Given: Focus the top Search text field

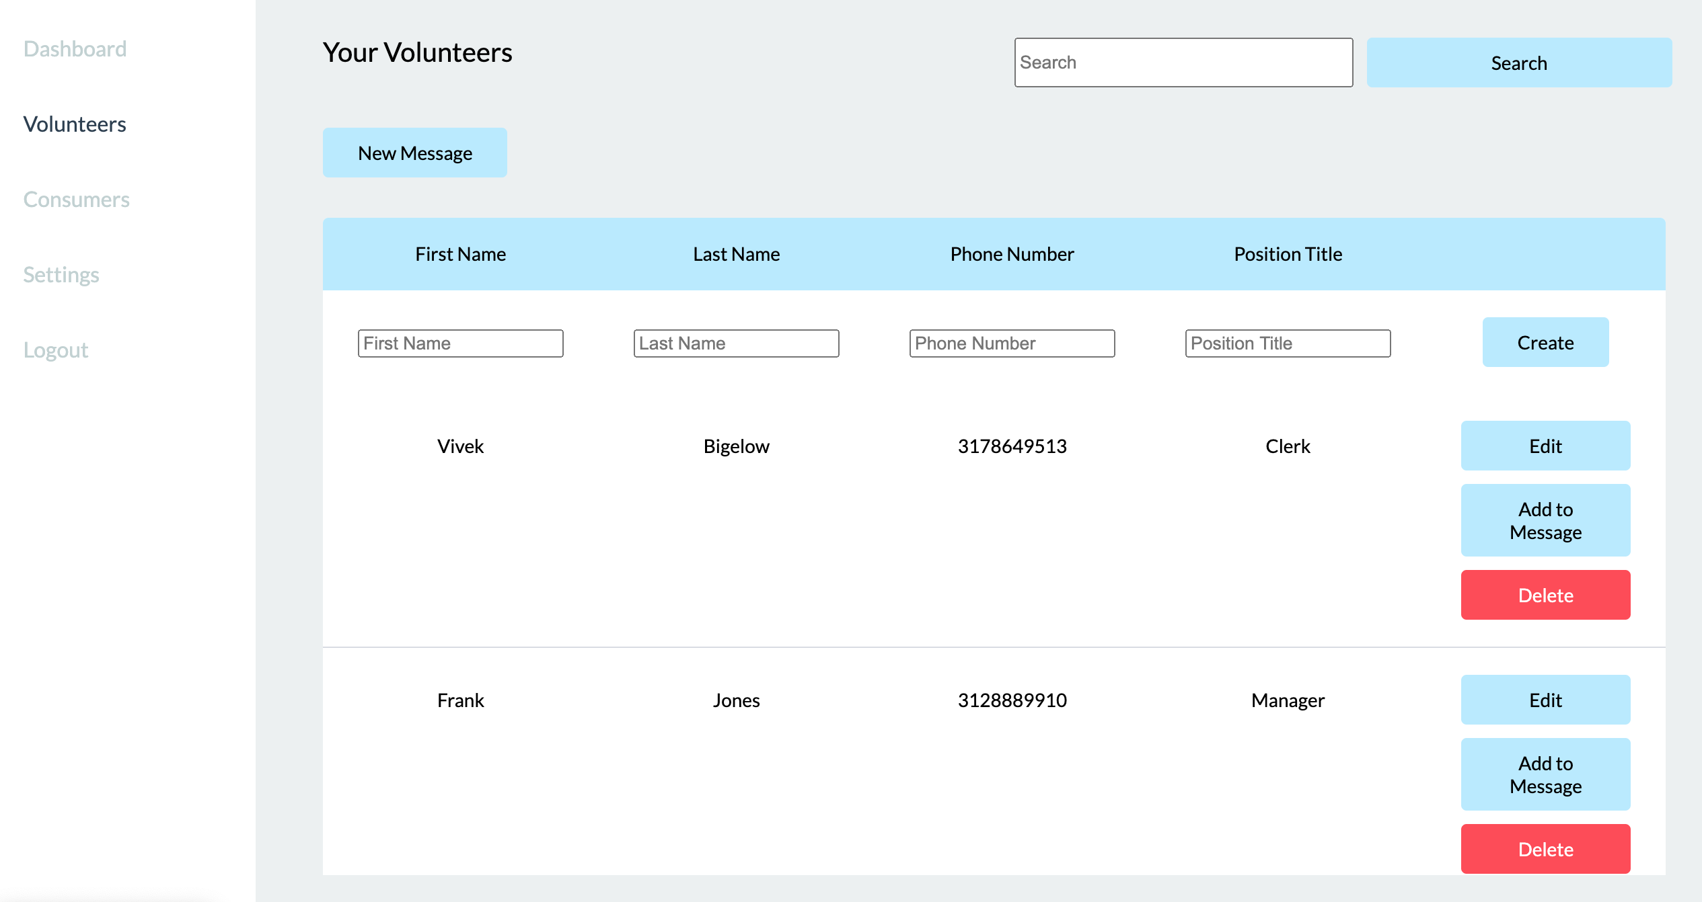Looking at the screenshot, I should click(x=1183, y=63).
